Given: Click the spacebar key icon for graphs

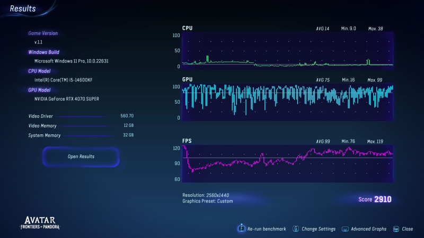Looking at the screenshot, I should pyautogui.click(x=345, y=229).
